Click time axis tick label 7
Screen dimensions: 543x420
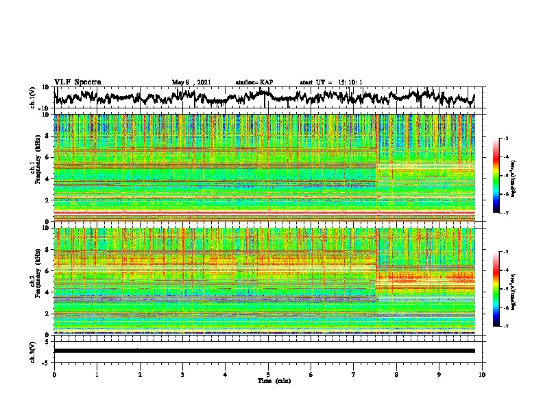[x=354, y=375]
